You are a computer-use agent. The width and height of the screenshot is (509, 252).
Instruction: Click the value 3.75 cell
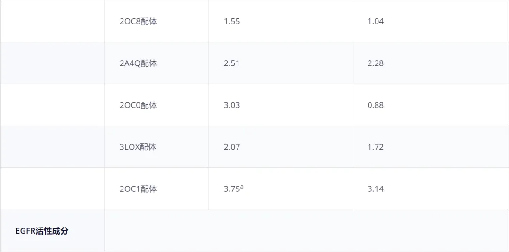[280, 189]
